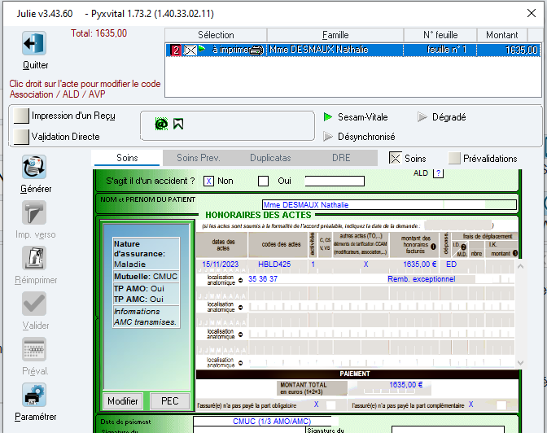Sort by the Famille column header
Image resolution: width=547 pixels, height=433 pixels.
click(x=335, y=35)
